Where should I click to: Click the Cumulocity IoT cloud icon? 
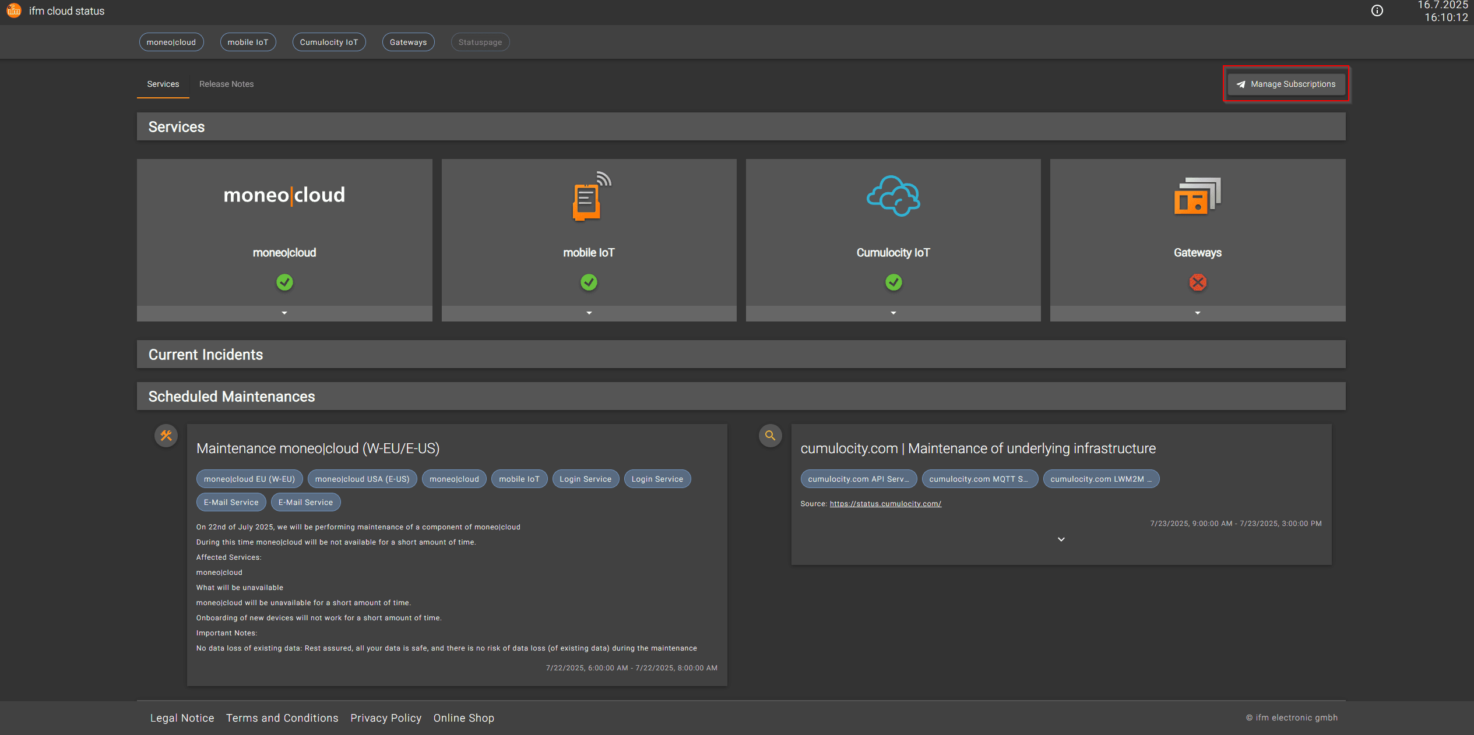(893, 196)
